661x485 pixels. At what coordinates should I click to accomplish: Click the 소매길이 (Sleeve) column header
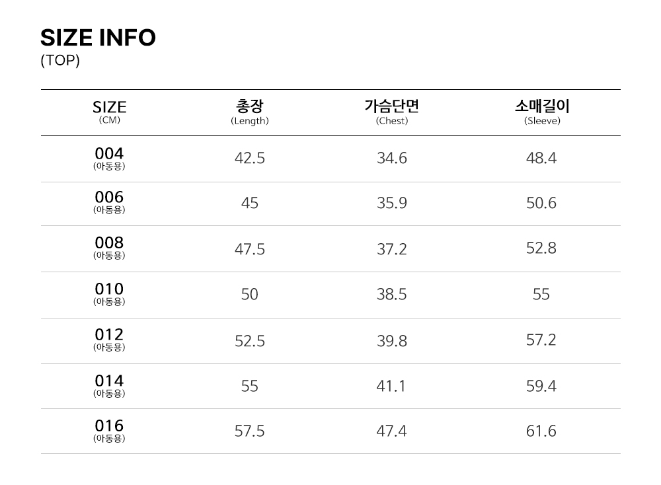(541, 111)
